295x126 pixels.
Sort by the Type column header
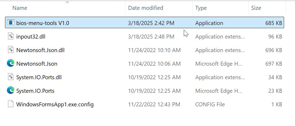pyautogui.click(x=201, y=8)
